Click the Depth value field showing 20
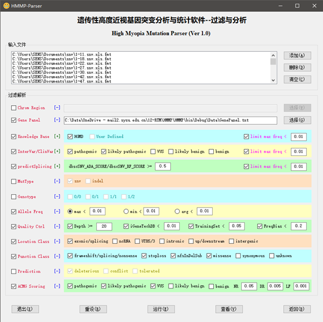The width and height of the screenshot is (323, 322). [x=104, y=227]
